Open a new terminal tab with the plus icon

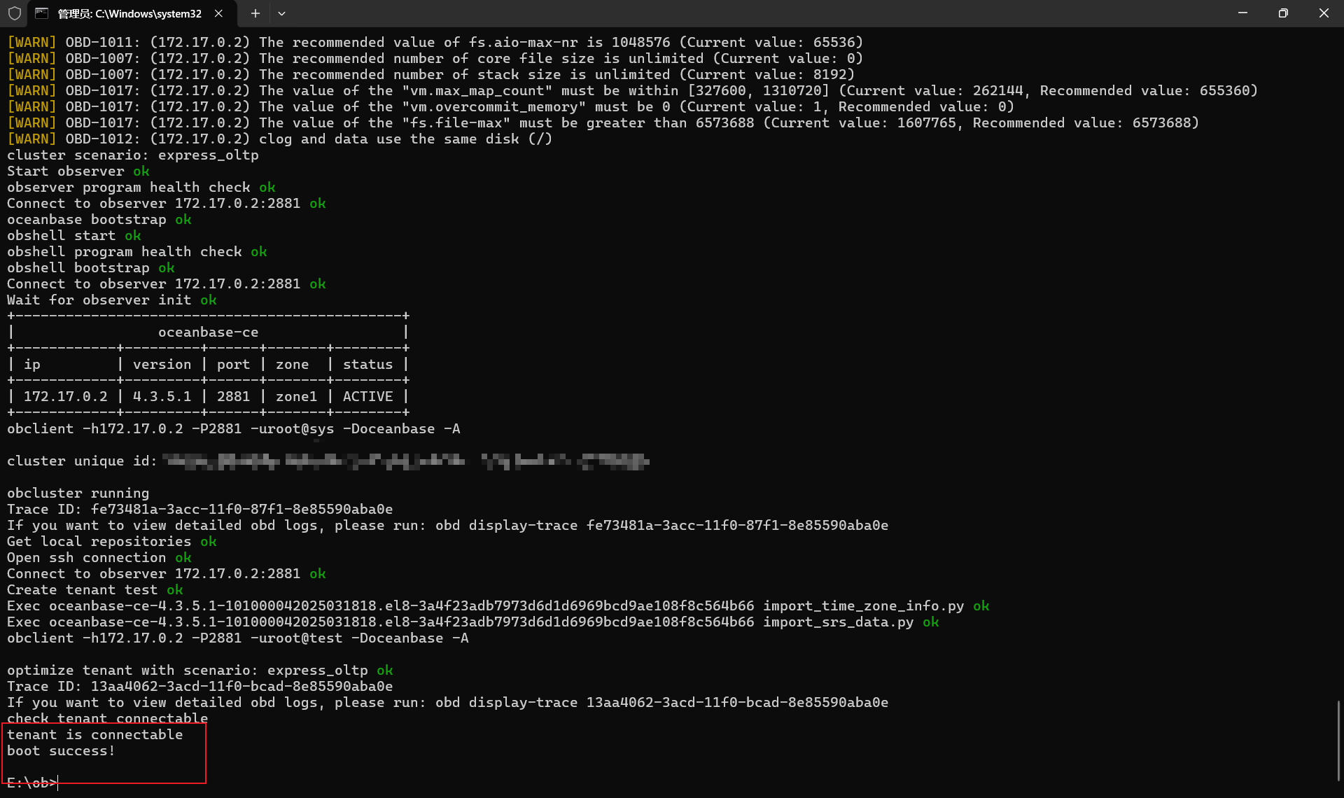255,13
